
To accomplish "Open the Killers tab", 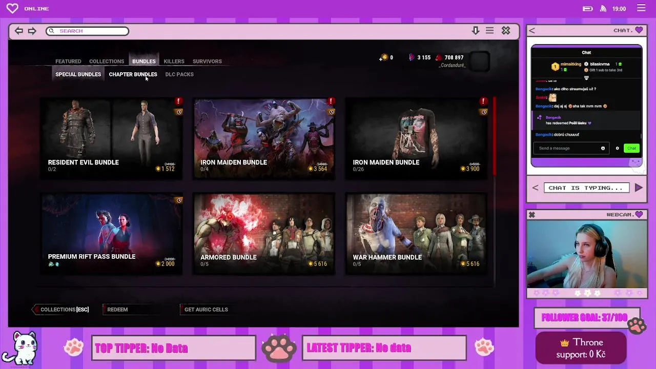I will (x=174, y=61).
